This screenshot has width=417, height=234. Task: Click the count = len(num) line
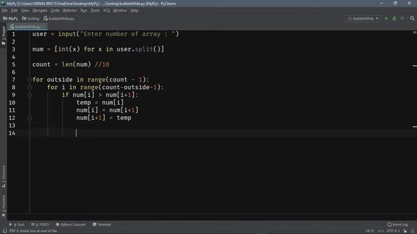click(71, 64)
